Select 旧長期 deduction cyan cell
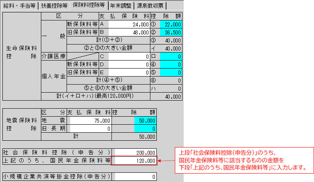314x182 pixels. coord(145,129)
